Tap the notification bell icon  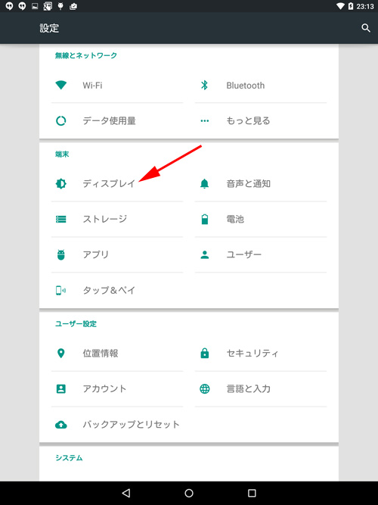[x=205, y=183]
